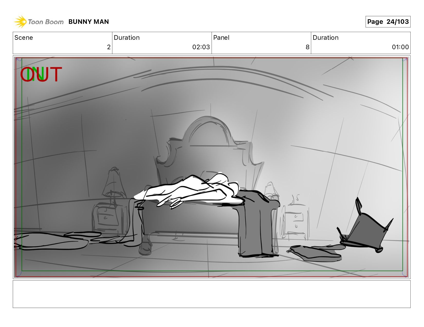The width and height of the screenshot is (424, 327).
Task: Select the scene duration value 02:03
Action: (x=201, y=47)
